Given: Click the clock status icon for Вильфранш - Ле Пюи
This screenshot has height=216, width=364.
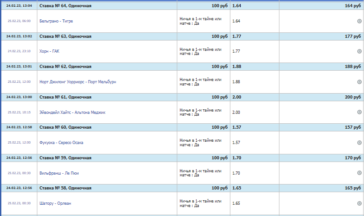Looking at the screenshot, I should pos(359,173).
